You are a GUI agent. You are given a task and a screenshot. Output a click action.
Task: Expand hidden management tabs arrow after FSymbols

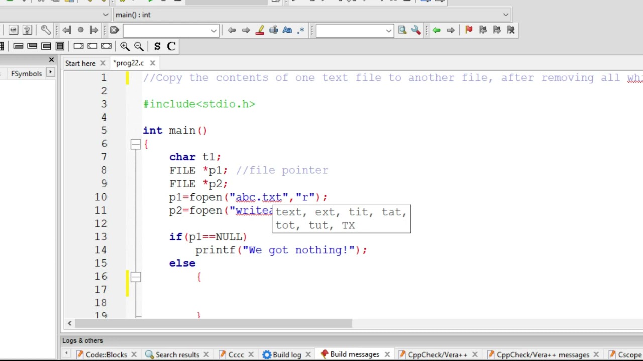coord(50,73)
